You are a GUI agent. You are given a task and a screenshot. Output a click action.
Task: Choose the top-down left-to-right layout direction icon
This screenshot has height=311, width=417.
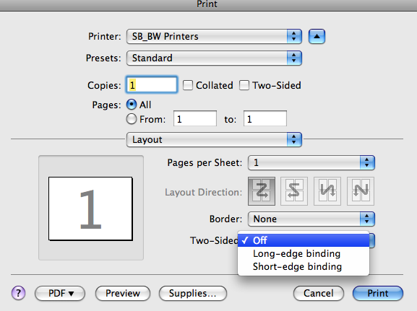(x=327, y=191)
